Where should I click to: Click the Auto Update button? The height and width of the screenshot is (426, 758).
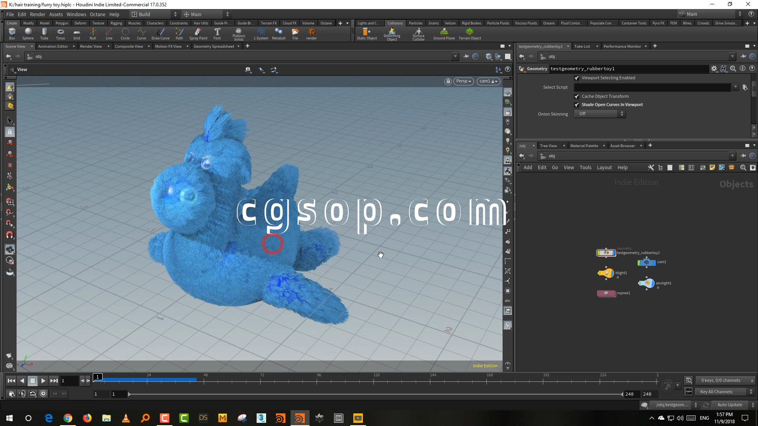point(730,405)
